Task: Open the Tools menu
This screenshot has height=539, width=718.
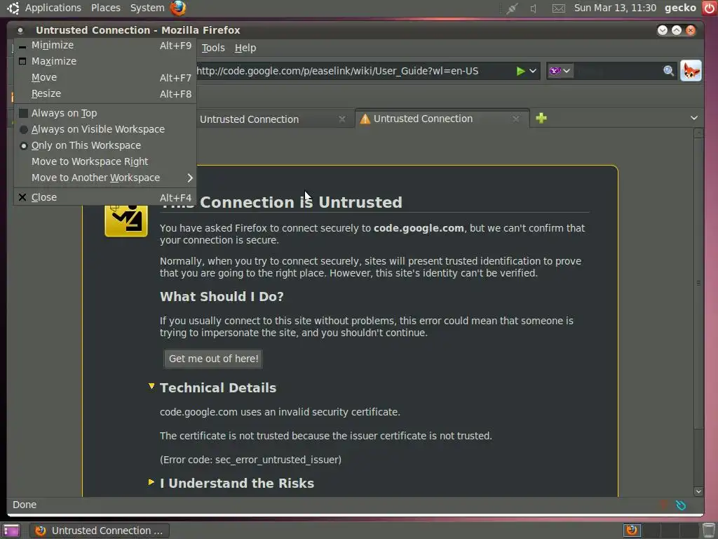Action: click(x=213, y=48)
